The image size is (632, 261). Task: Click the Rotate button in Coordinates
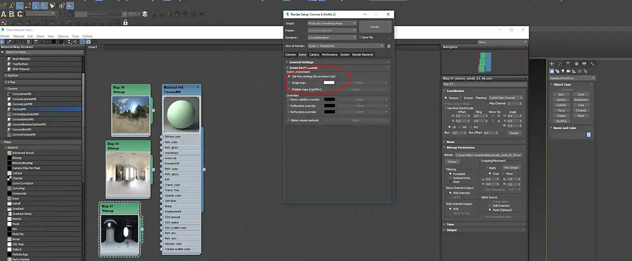[514, 133]
